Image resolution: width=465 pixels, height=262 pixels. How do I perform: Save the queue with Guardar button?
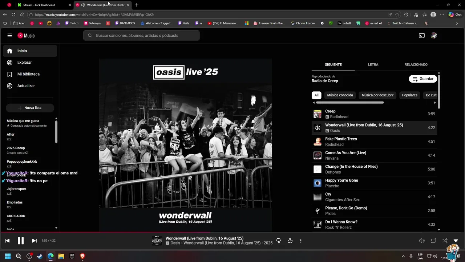(x=423, y=79)
